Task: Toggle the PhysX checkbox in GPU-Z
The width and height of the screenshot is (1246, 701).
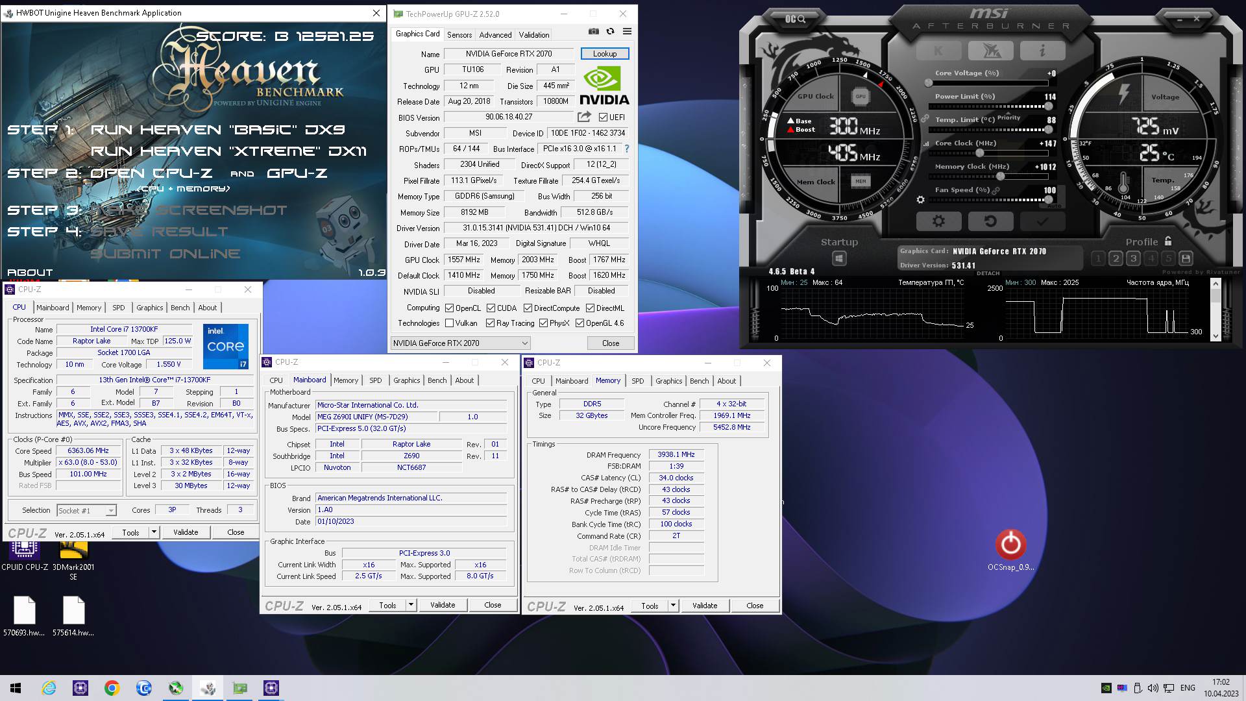Action: (543, 323)
